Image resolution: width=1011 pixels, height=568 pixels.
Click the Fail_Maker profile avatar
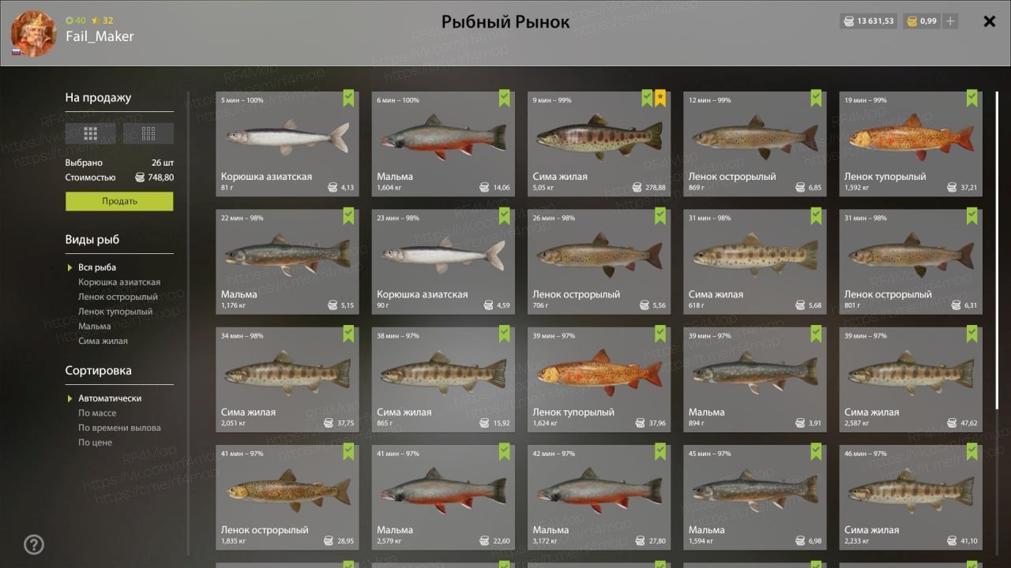tap(33, 33)
